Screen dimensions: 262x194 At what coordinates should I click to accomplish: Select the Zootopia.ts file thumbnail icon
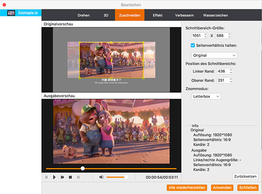11,13
